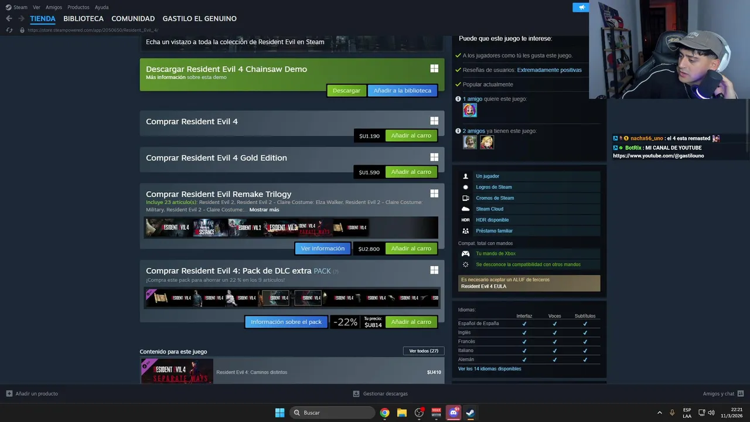Open wishlist friend's avatar

470,110
